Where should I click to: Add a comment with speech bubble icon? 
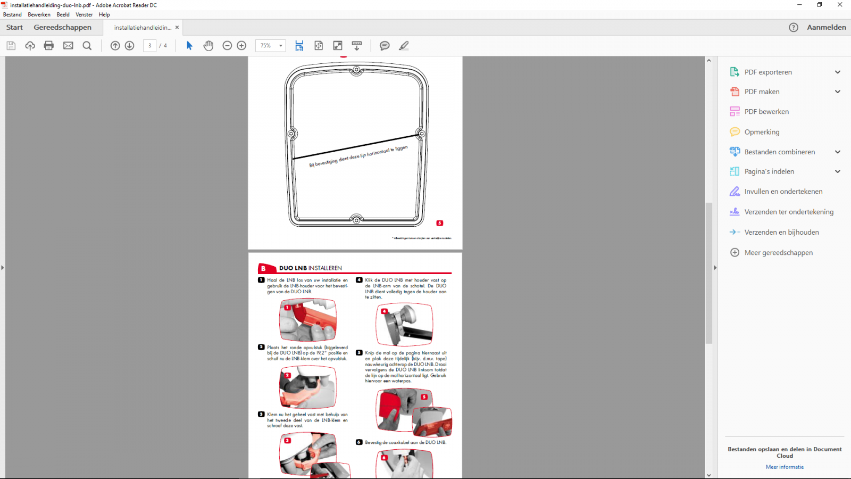click(385, 46)
